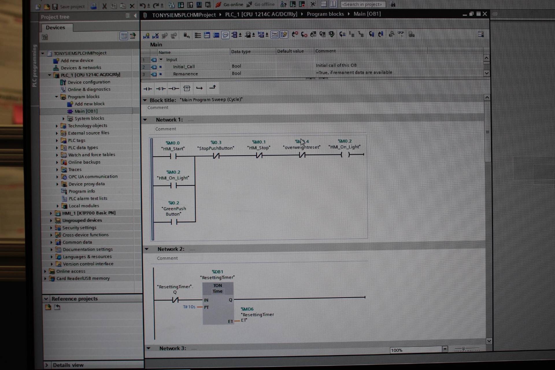This screenshot has width=555, height=370.
Task: Insert a normally closed contact instruction
Action: pyautogui.click(x=160, y=89)
